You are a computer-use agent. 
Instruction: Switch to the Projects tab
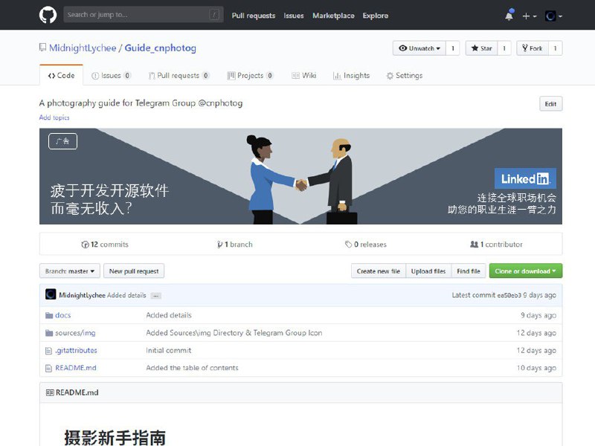pos(250,76)
